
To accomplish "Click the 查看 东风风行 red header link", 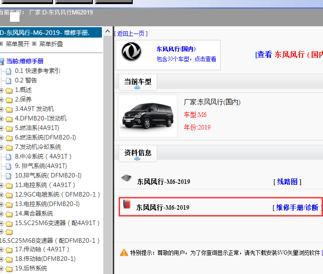I will click(x=289, y=55).
